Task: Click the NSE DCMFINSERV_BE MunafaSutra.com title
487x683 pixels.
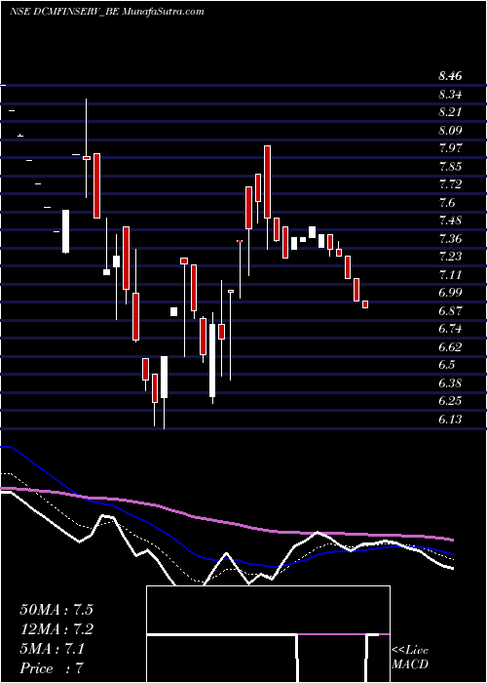Action: tap(106, 12)
